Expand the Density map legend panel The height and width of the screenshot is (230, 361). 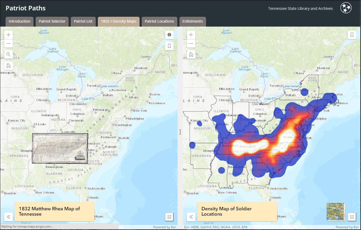(x=191, y=217)
